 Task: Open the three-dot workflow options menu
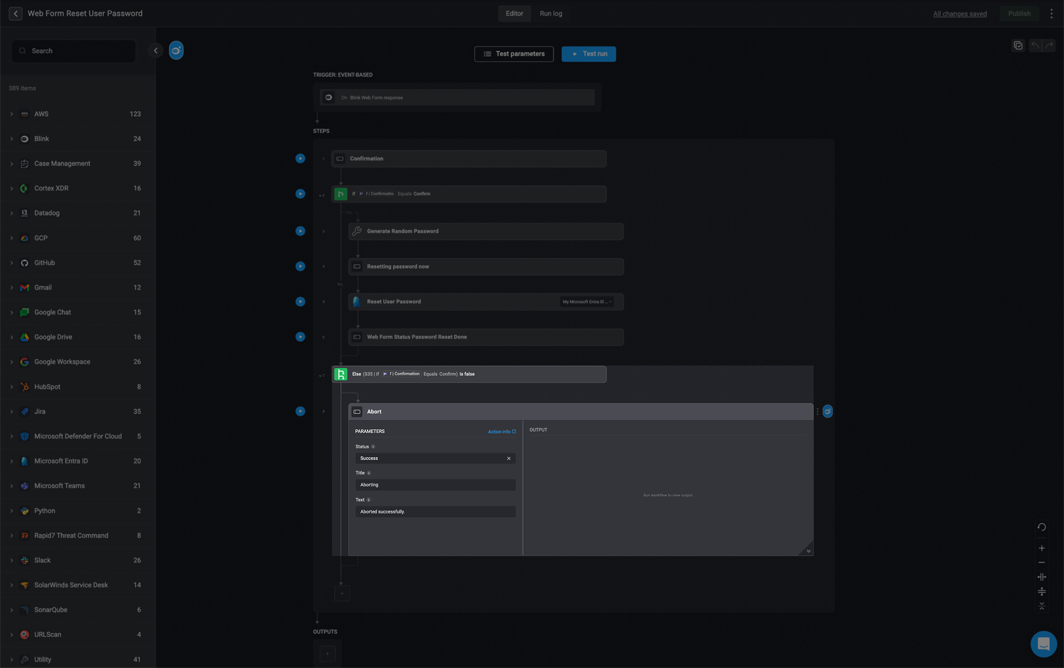(1051, 14)
